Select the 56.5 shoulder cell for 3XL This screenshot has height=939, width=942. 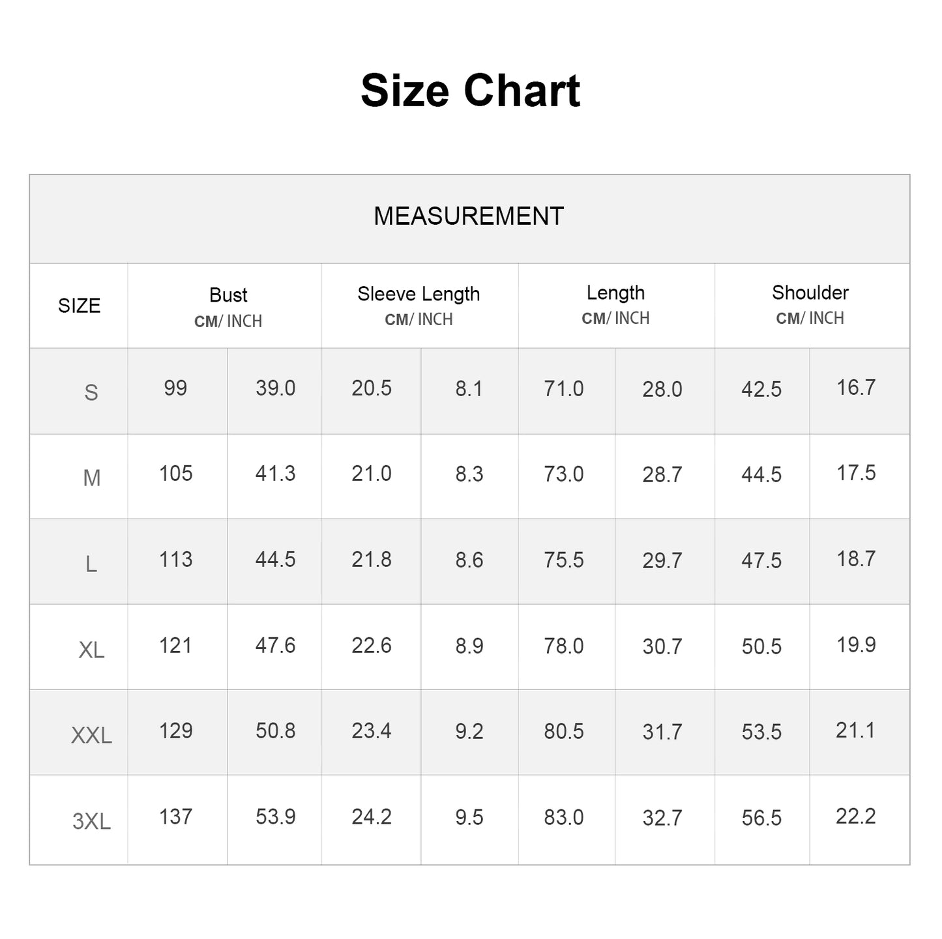coord(761,818)
